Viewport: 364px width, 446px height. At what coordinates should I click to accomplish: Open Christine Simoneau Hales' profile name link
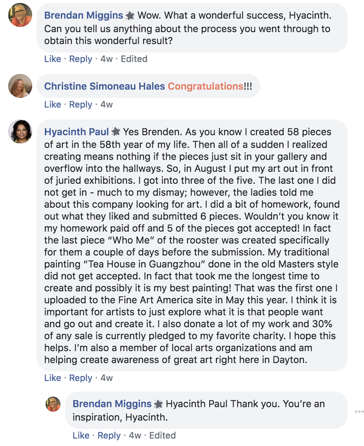pos(104,86)
